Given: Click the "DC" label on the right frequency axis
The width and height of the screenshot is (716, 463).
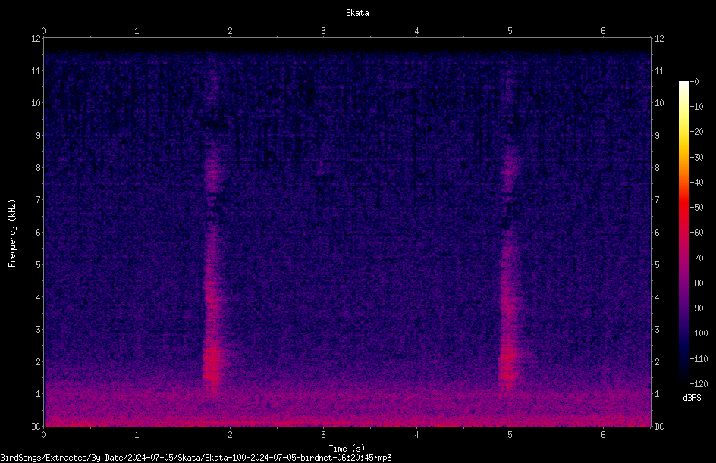Looking at the screenshot, I should (x=659, y=427).
